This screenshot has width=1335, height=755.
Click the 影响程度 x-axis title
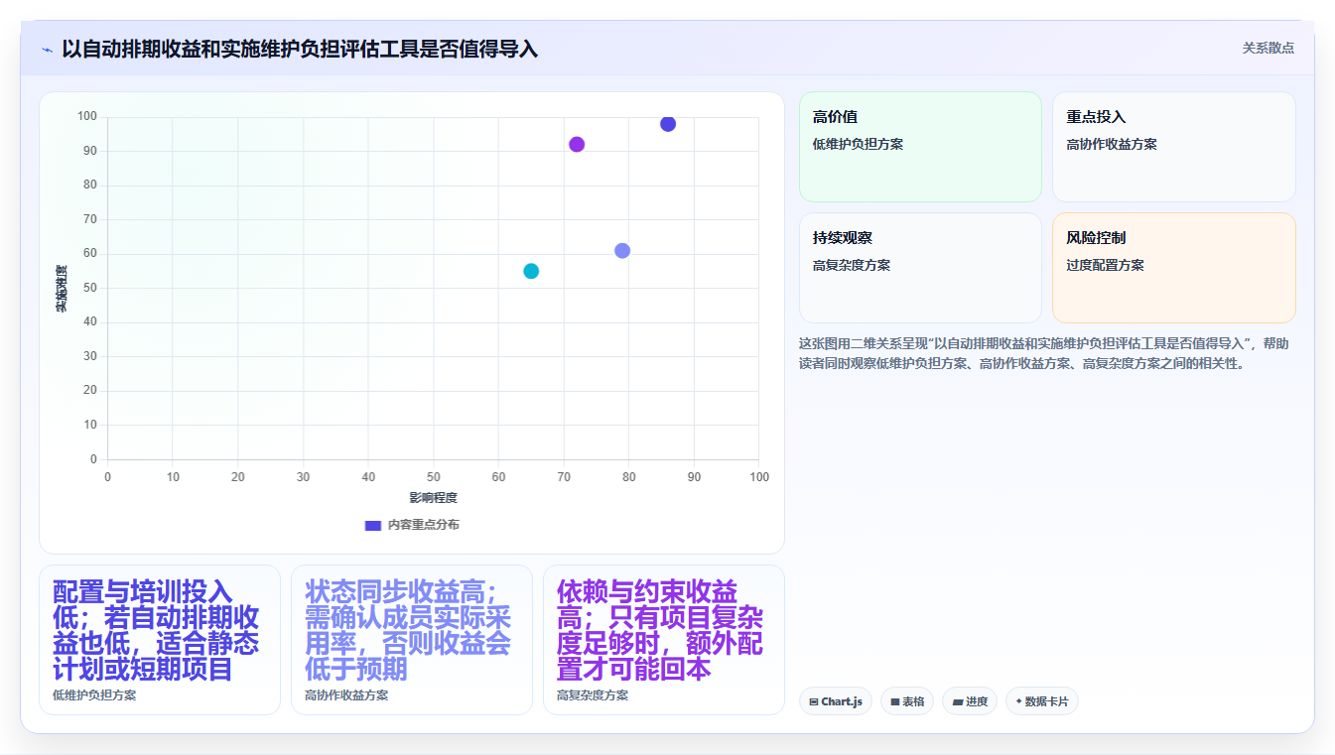point(434,498)
